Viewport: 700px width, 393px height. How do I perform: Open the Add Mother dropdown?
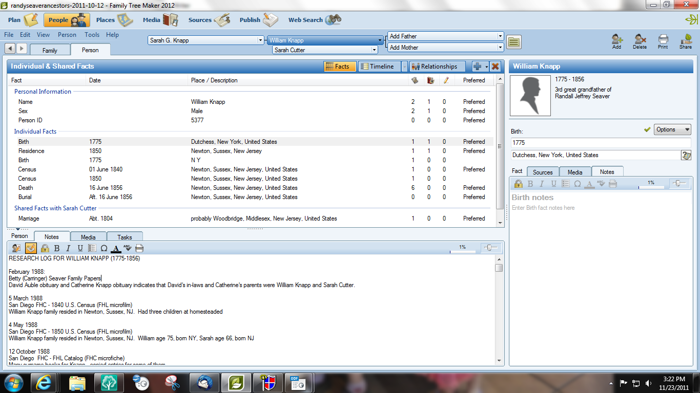coord(500,48)
